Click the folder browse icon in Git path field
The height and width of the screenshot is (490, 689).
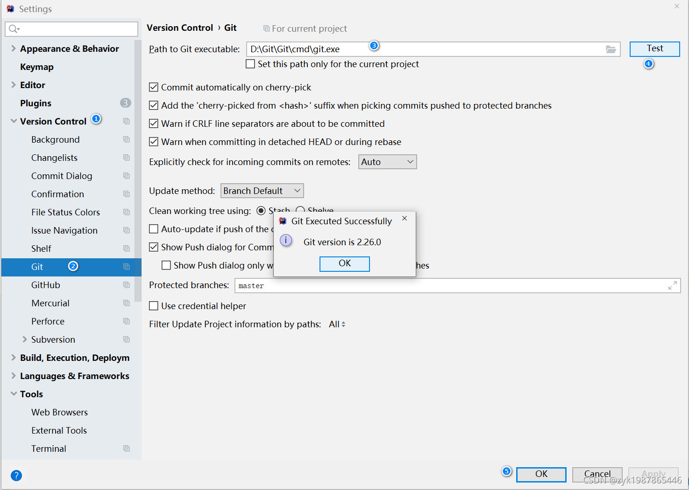pyautogui.click(x=611, y=49)
